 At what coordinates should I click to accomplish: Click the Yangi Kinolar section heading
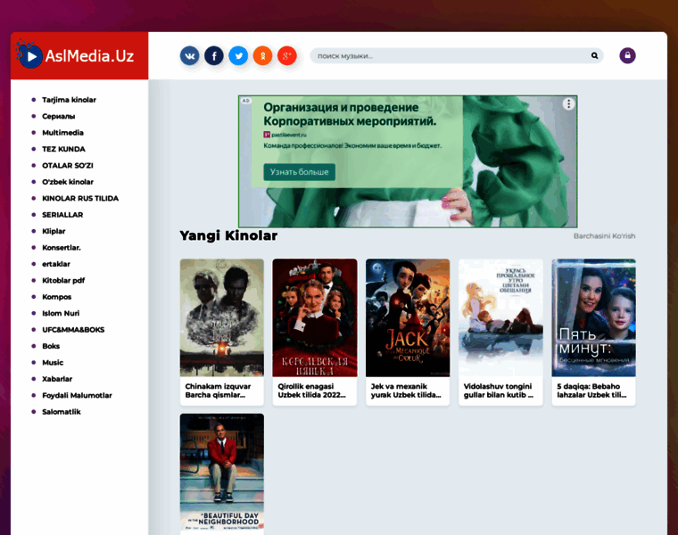[228, 235]
